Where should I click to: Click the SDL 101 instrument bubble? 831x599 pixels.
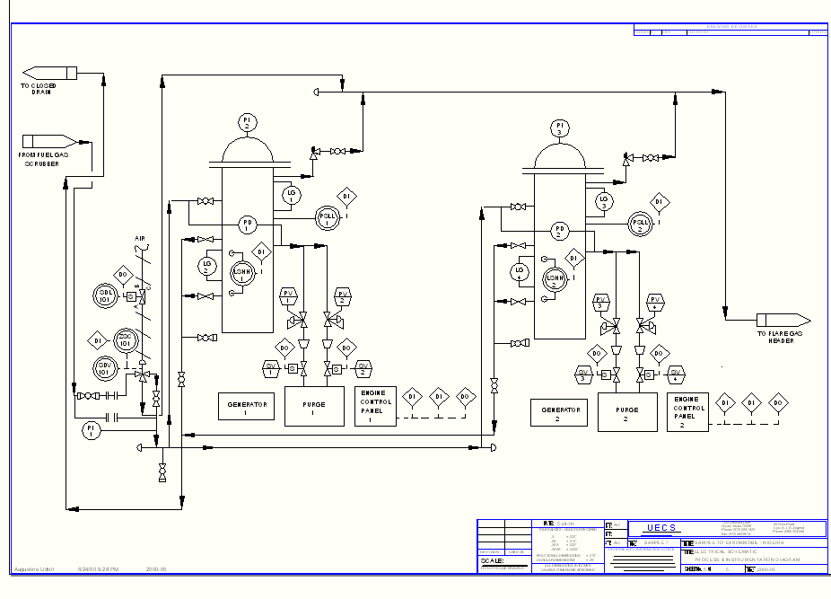click(104, 295)
